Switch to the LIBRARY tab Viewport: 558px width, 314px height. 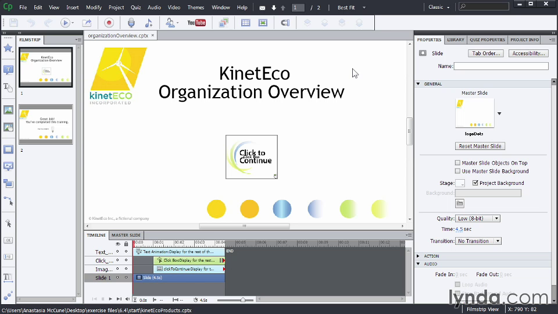pyautogui.click(x=456, y=40)
